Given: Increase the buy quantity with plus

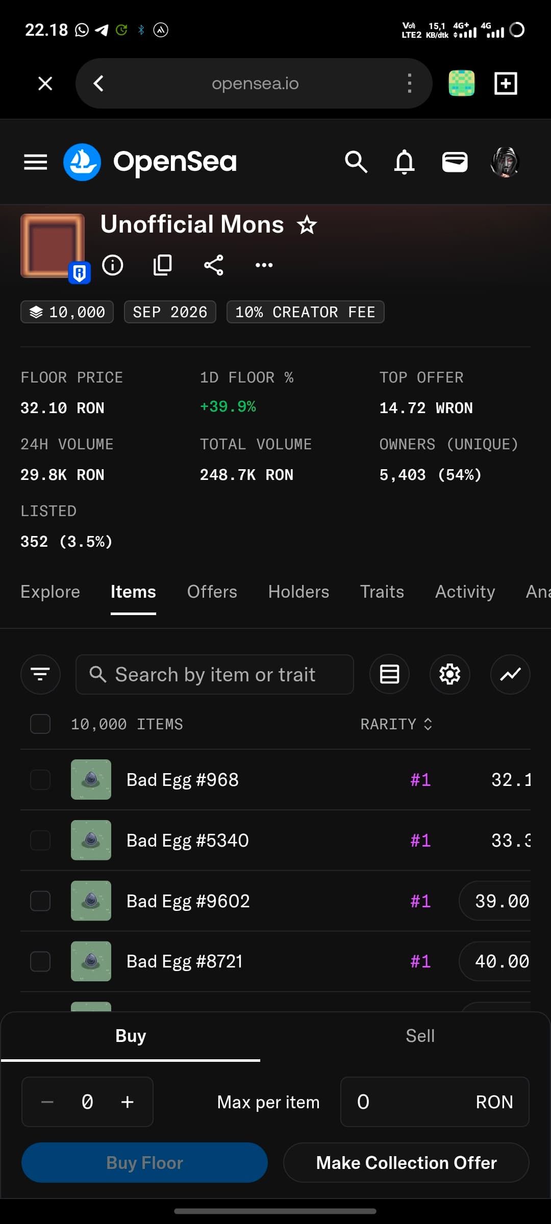Looking at the screenshot, I should [x=128, y=1102].
